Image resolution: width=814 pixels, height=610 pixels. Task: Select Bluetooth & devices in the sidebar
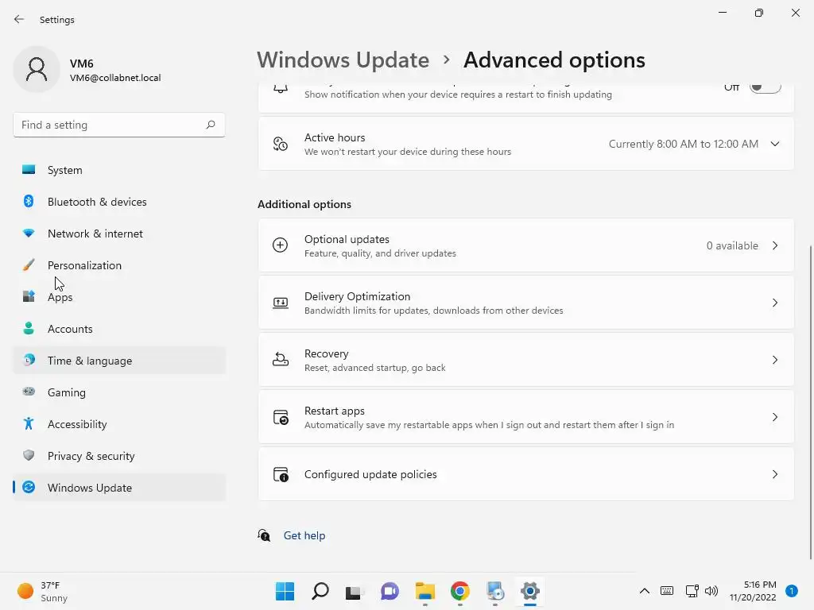tap(119, 202)
